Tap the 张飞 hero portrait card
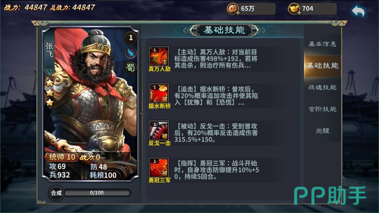 (91, 103)
